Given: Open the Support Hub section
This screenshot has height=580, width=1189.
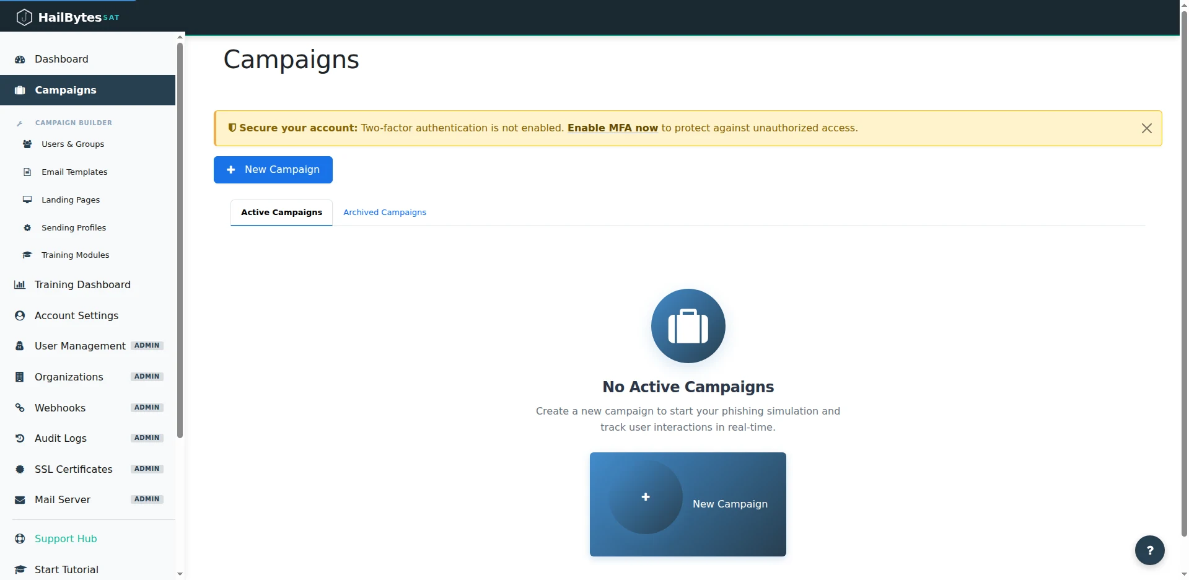Looking at the screenshot, I should (x=65, y=538).
